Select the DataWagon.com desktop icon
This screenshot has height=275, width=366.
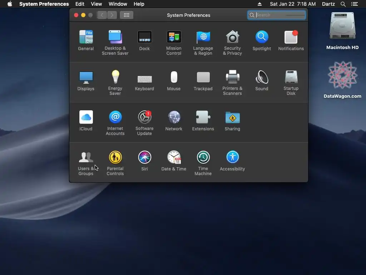coord(342,80)
